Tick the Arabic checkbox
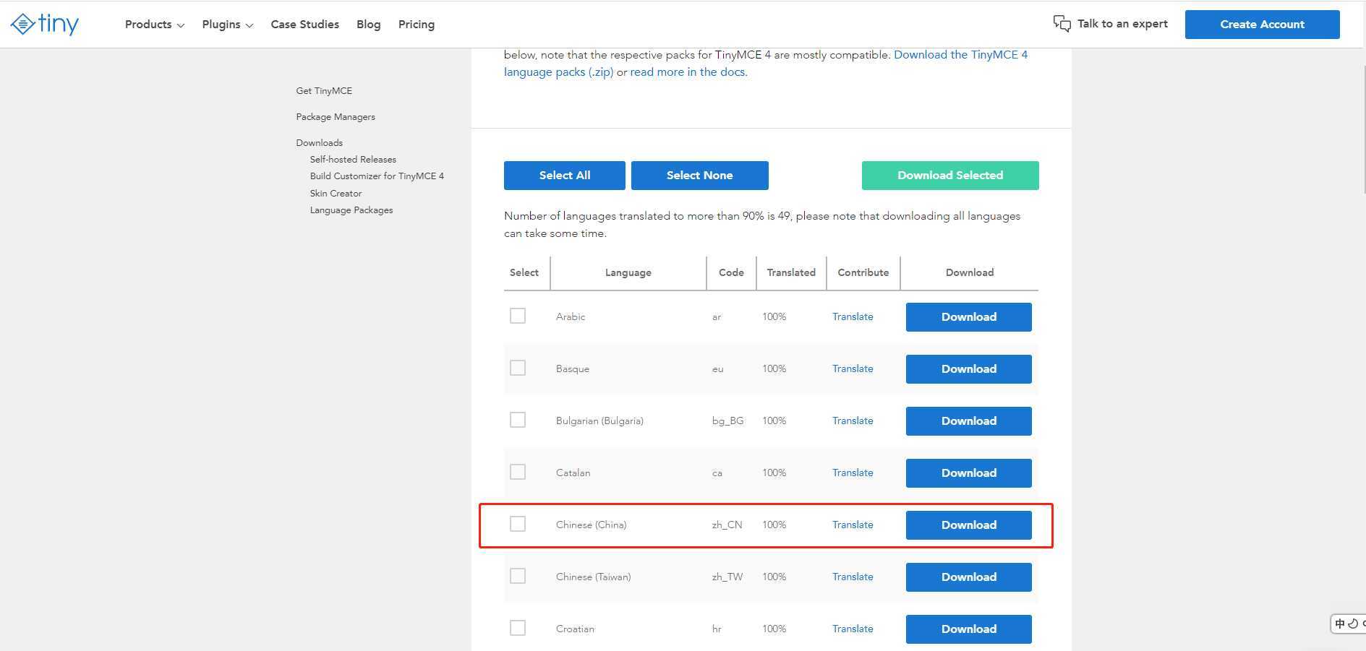 [x=518, y=316]
